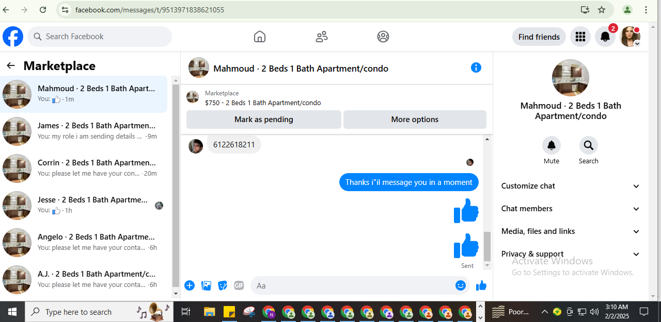Show hidden system tray icons

[x=544, y=312]
